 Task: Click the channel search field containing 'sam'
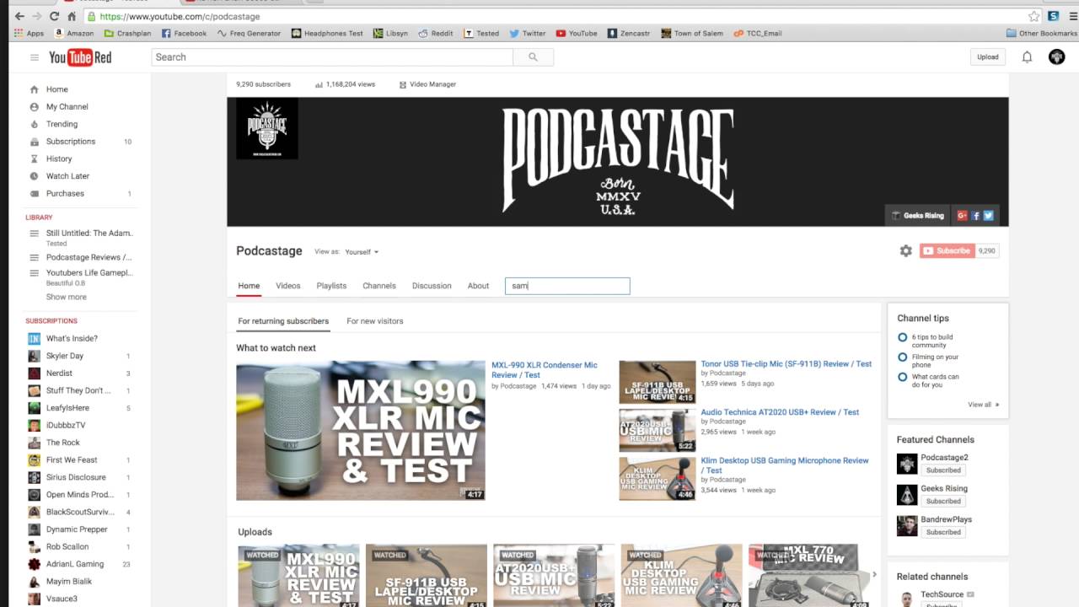[567, 286]
